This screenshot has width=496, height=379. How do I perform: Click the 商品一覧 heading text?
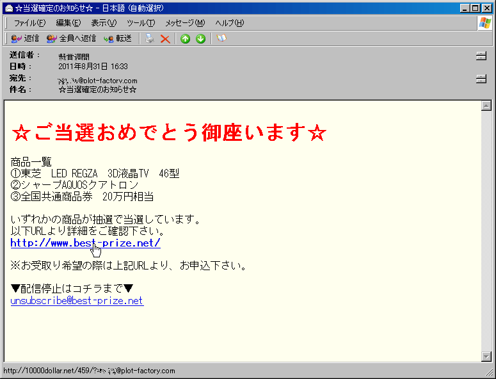coord(31,162)
